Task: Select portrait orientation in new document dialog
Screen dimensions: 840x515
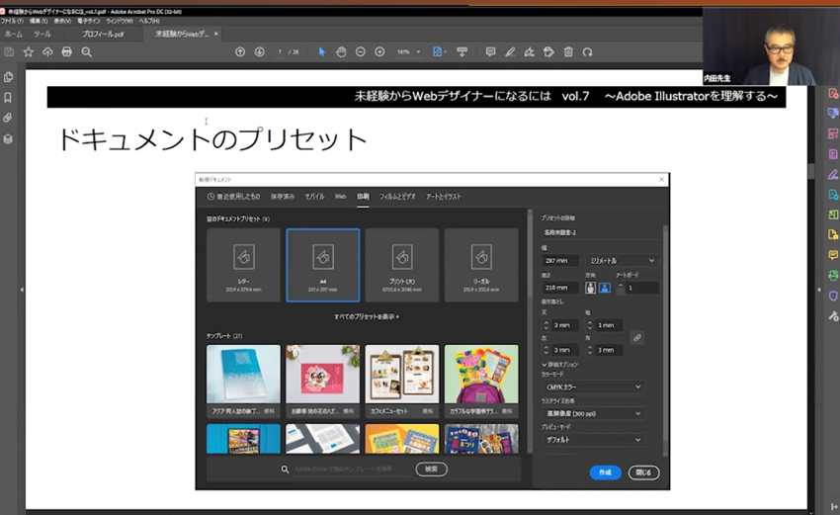Action: click(x=590, y=288)
